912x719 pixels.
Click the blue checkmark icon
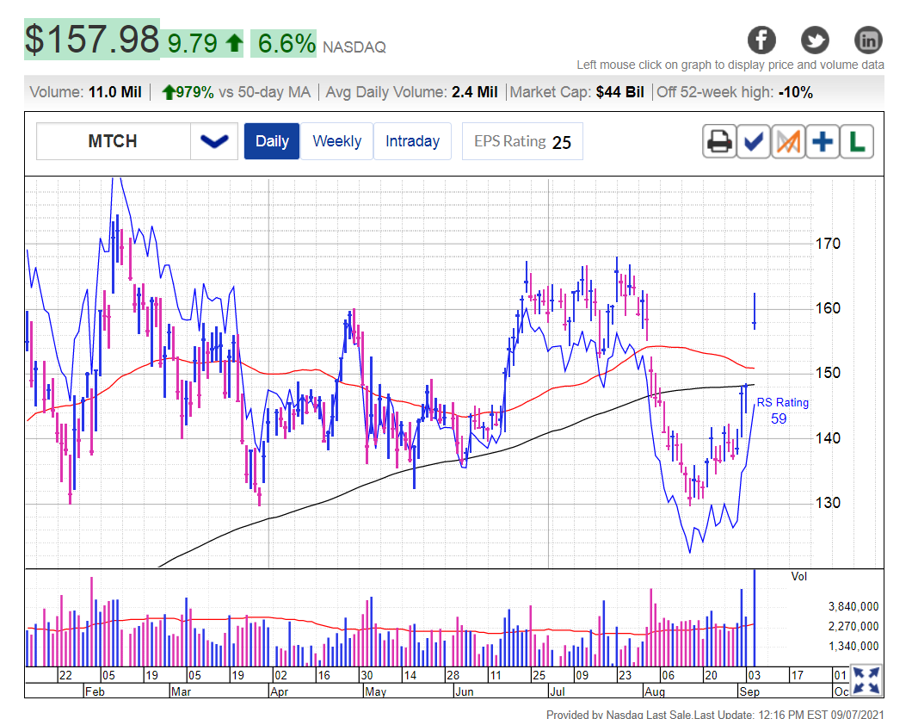[754, 141]
